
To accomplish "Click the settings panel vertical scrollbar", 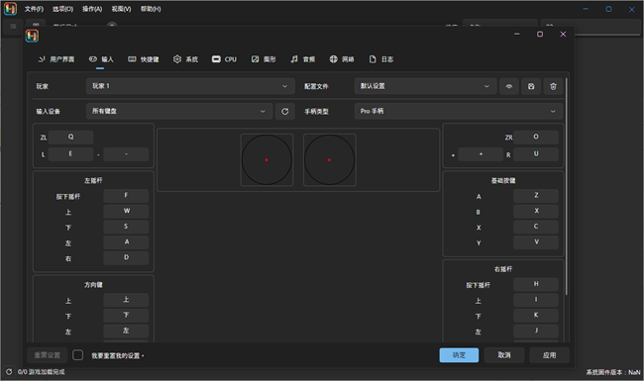I will 567,186.
